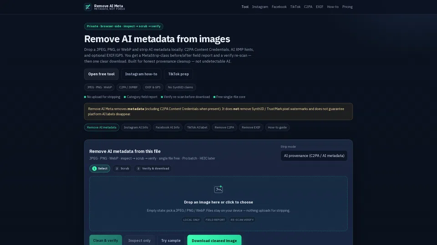Click the Inspect only button
Image resolution: width=437 pixels, height=245 pixels.
(x=139, y=240)
